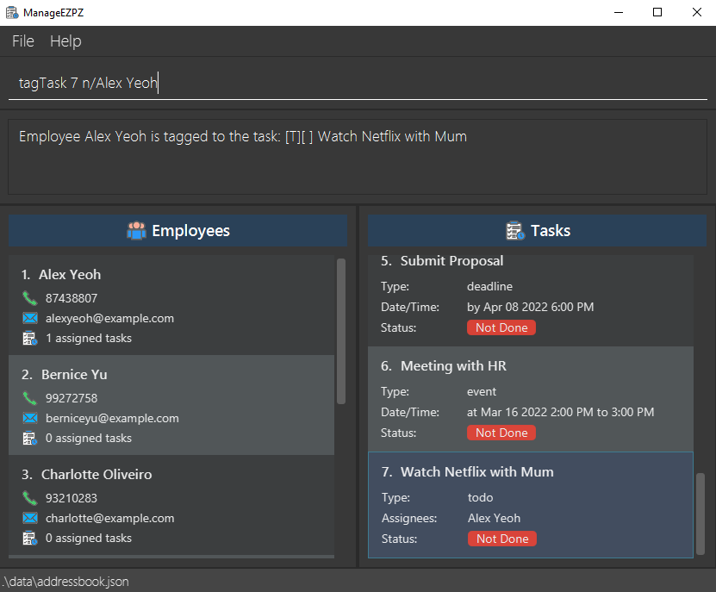Viewport: 716px width, 592px height.
Task: Click the Not Done badge of Watch Netflix task
Action: tap(502, 539)
